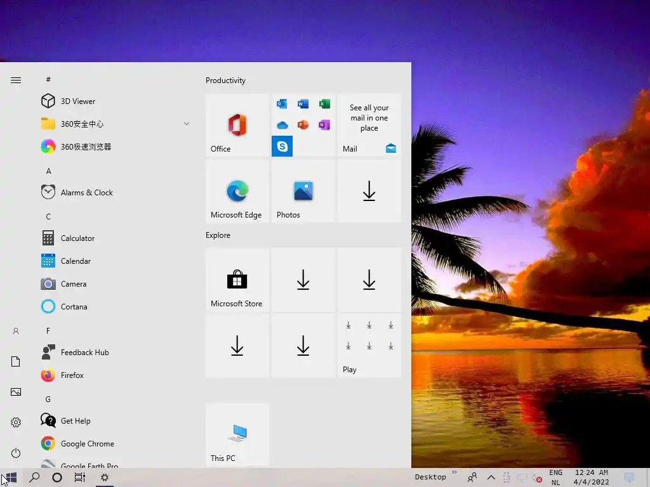Click the network error tray icon

pos(537,478)
